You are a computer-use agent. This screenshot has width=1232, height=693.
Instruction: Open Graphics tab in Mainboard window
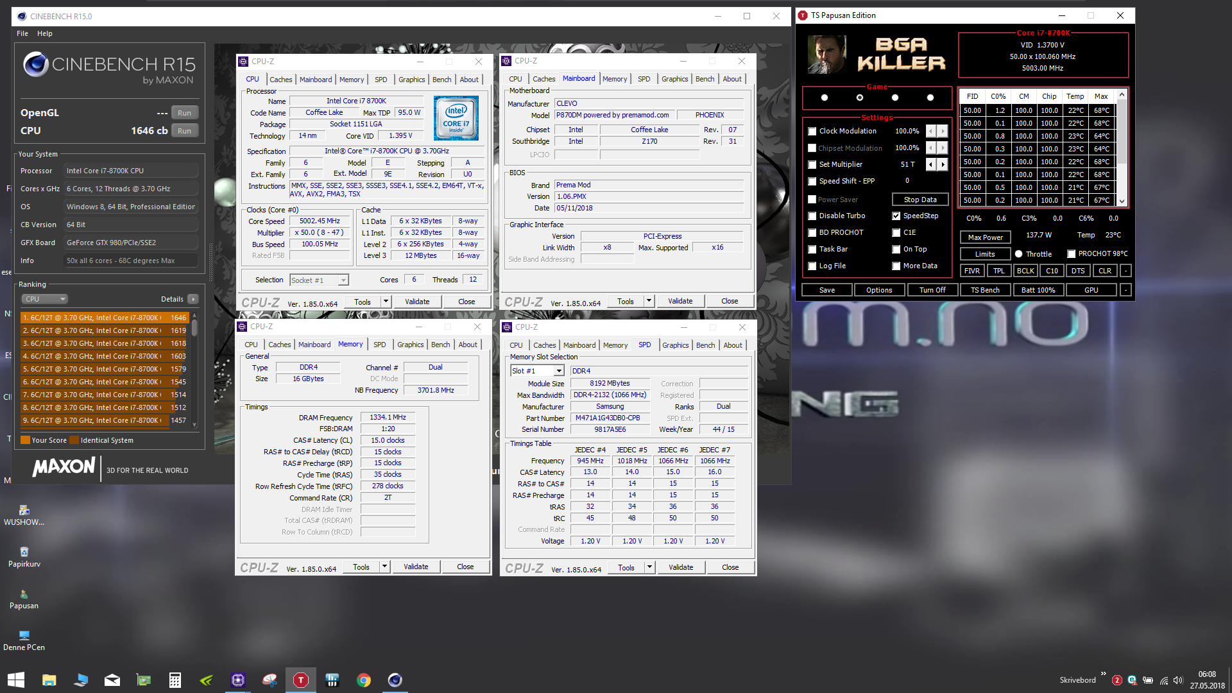674,79
